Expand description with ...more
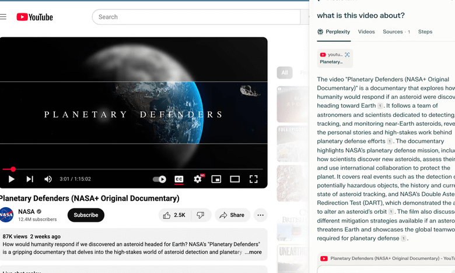 [253, 252]
